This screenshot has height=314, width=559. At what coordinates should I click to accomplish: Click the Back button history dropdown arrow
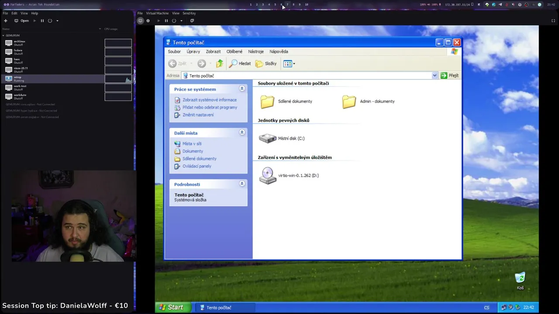[191, 64]
